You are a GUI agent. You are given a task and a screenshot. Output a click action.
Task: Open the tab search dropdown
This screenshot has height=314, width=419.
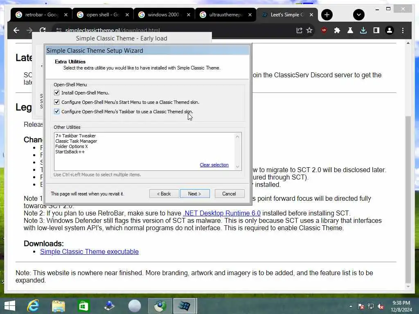[358, 15]
